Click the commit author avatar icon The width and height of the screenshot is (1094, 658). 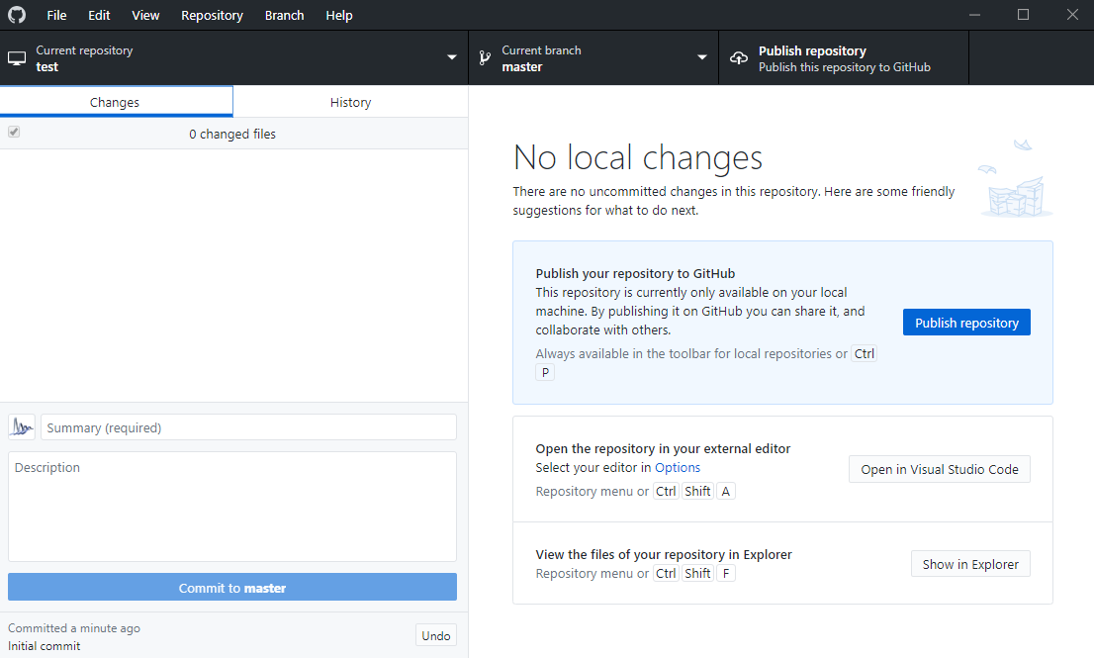click(22, 427)
